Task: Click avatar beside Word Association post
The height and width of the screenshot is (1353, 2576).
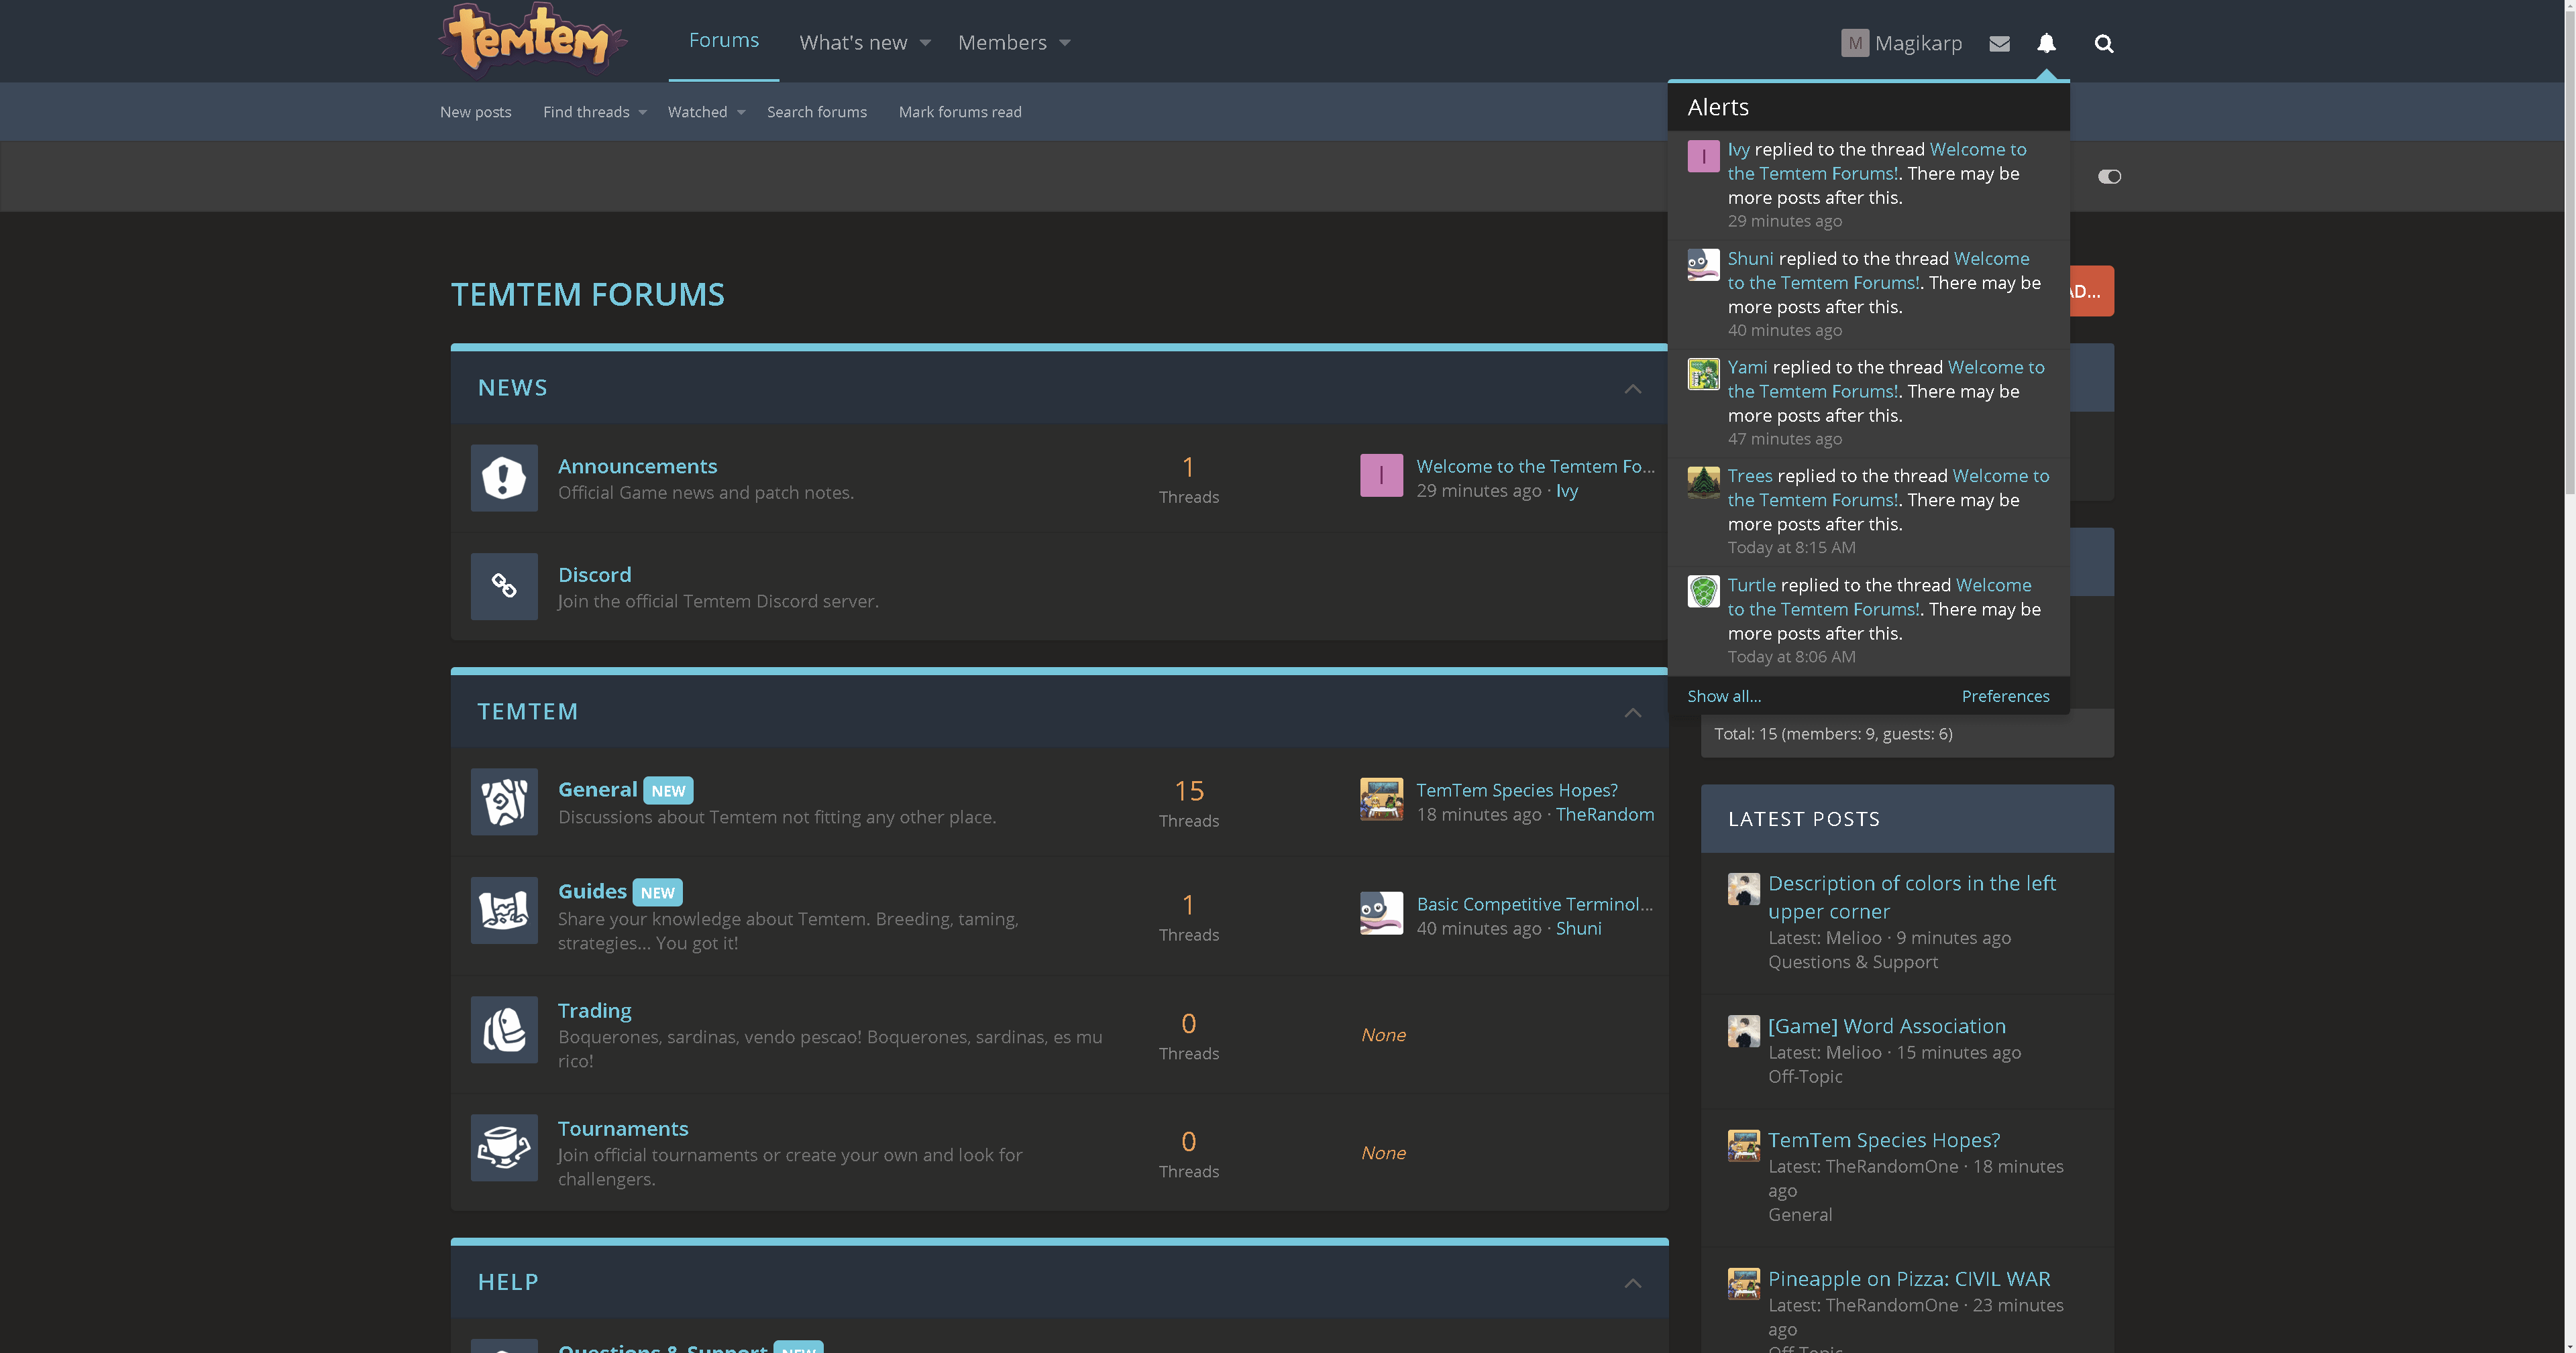Action: [x=1743, y=1031]
